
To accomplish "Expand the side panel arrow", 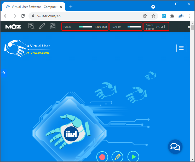I will pos(3,73).
